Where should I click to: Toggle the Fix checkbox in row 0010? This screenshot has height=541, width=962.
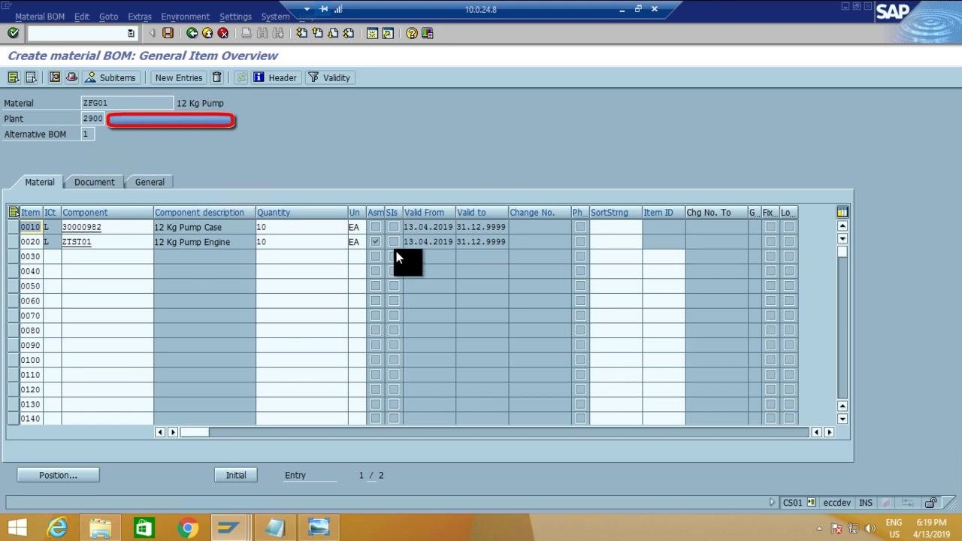[770, 226]
